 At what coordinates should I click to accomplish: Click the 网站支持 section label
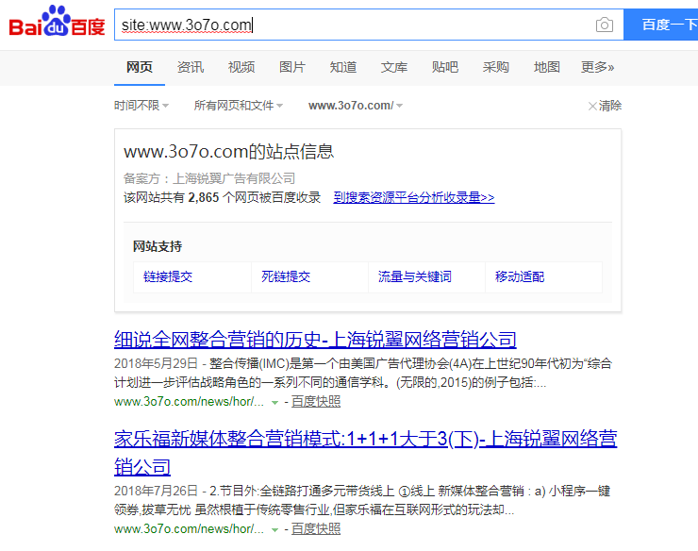pyautogui.click(x=158, y=246)
